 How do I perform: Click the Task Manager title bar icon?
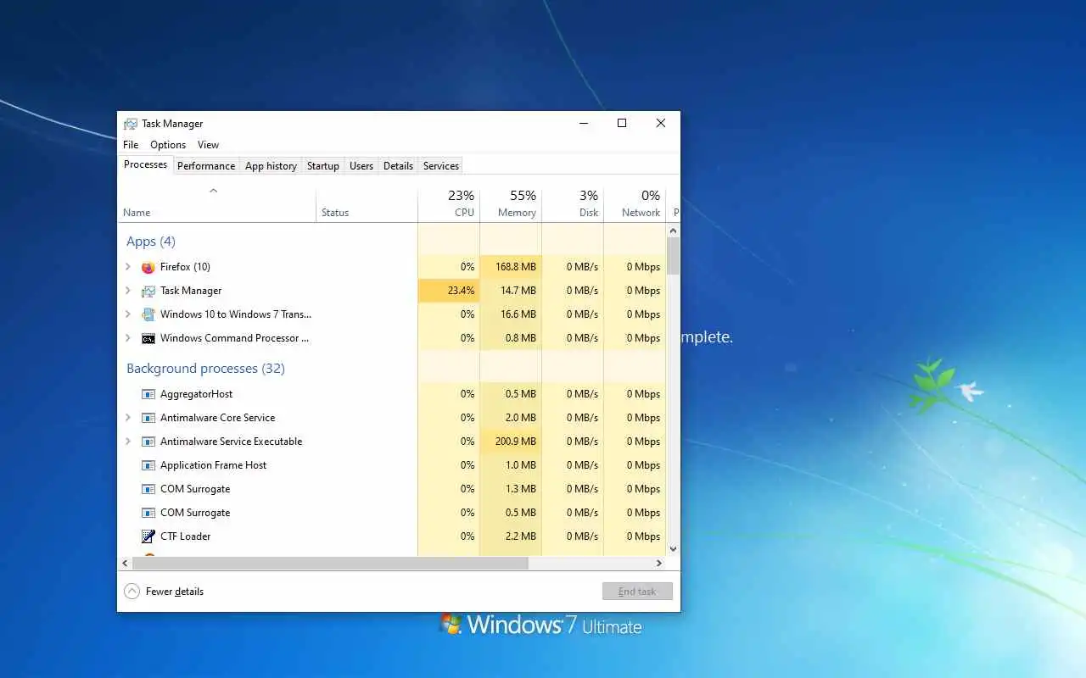[x=130, y=124]
